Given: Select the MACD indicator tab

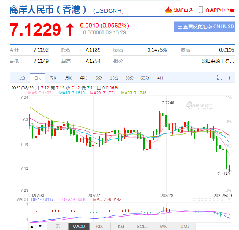Looking at the screenshot, I should pos(79,227).
